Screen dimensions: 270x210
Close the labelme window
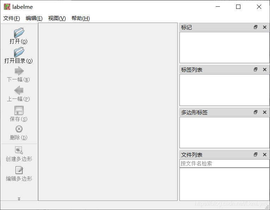point(259,7)
